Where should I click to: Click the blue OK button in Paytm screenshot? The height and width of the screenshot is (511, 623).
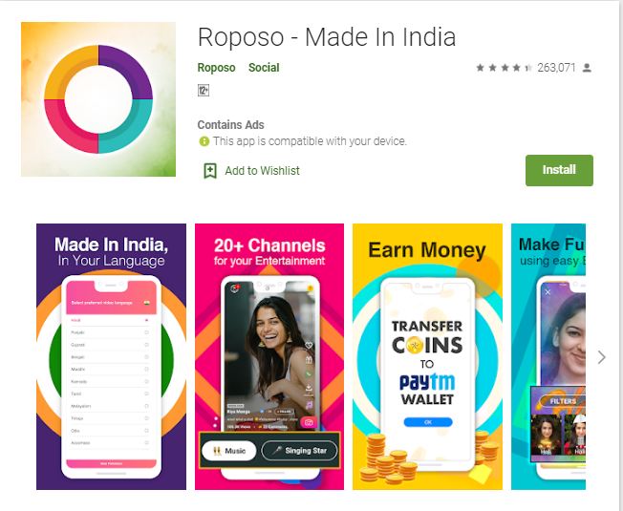click(x=428, y=422)
